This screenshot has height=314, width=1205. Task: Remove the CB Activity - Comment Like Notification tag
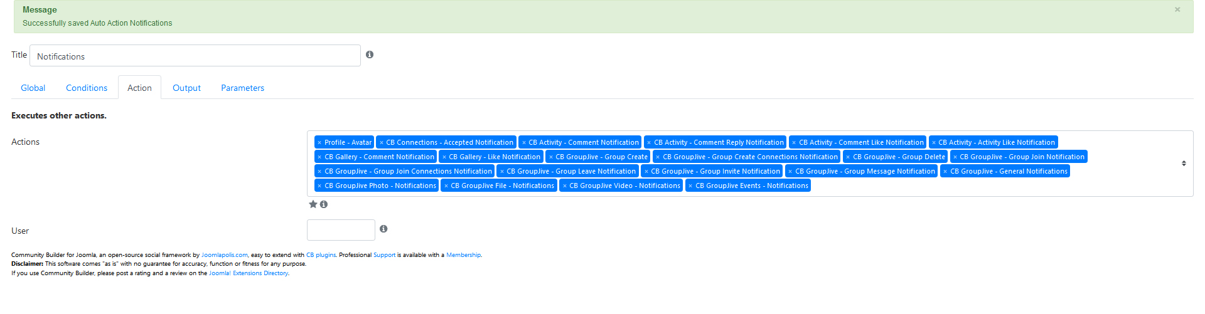(794, 143)
